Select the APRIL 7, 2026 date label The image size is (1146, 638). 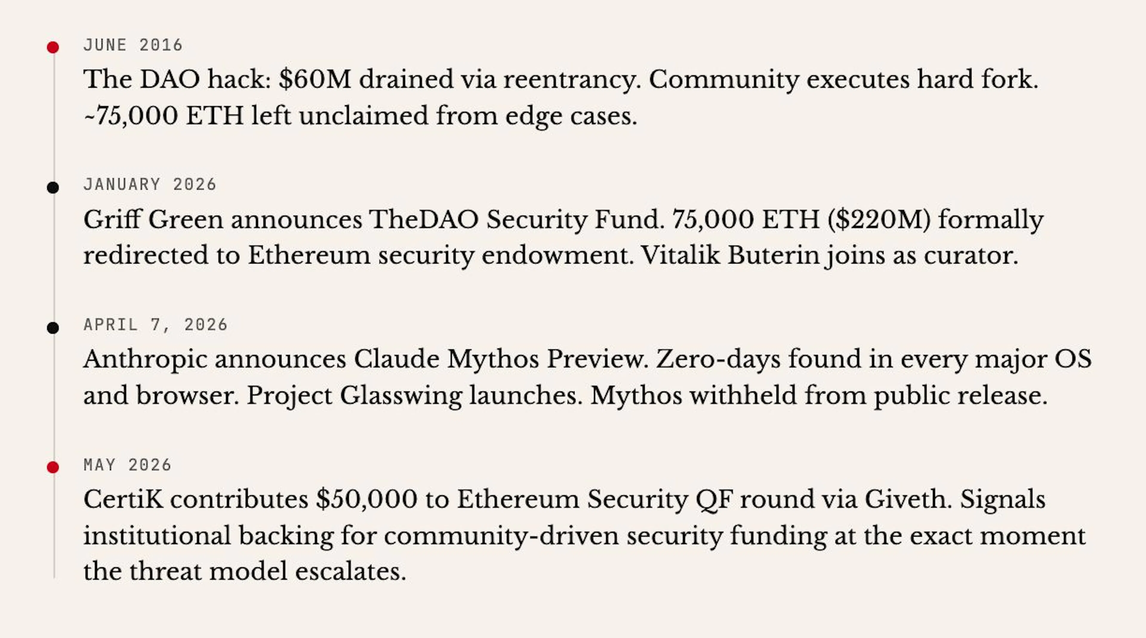[x=156, y=325]
